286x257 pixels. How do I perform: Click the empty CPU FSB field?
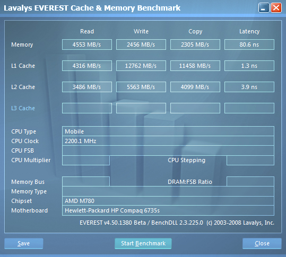click(168, 150)
